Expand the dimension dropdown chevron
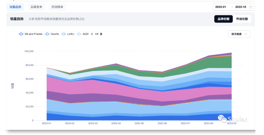 point(246,34)
